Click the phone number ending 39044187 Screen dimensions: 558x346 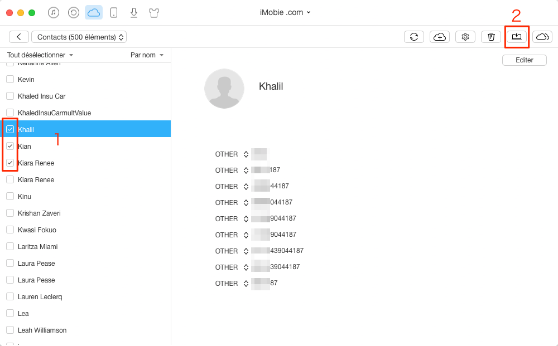pos(276,267)
